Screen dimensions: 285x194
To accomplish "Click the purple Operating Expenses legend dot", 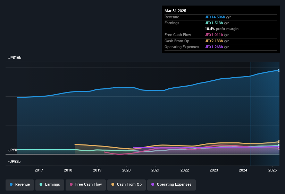I will coord(153,184).
